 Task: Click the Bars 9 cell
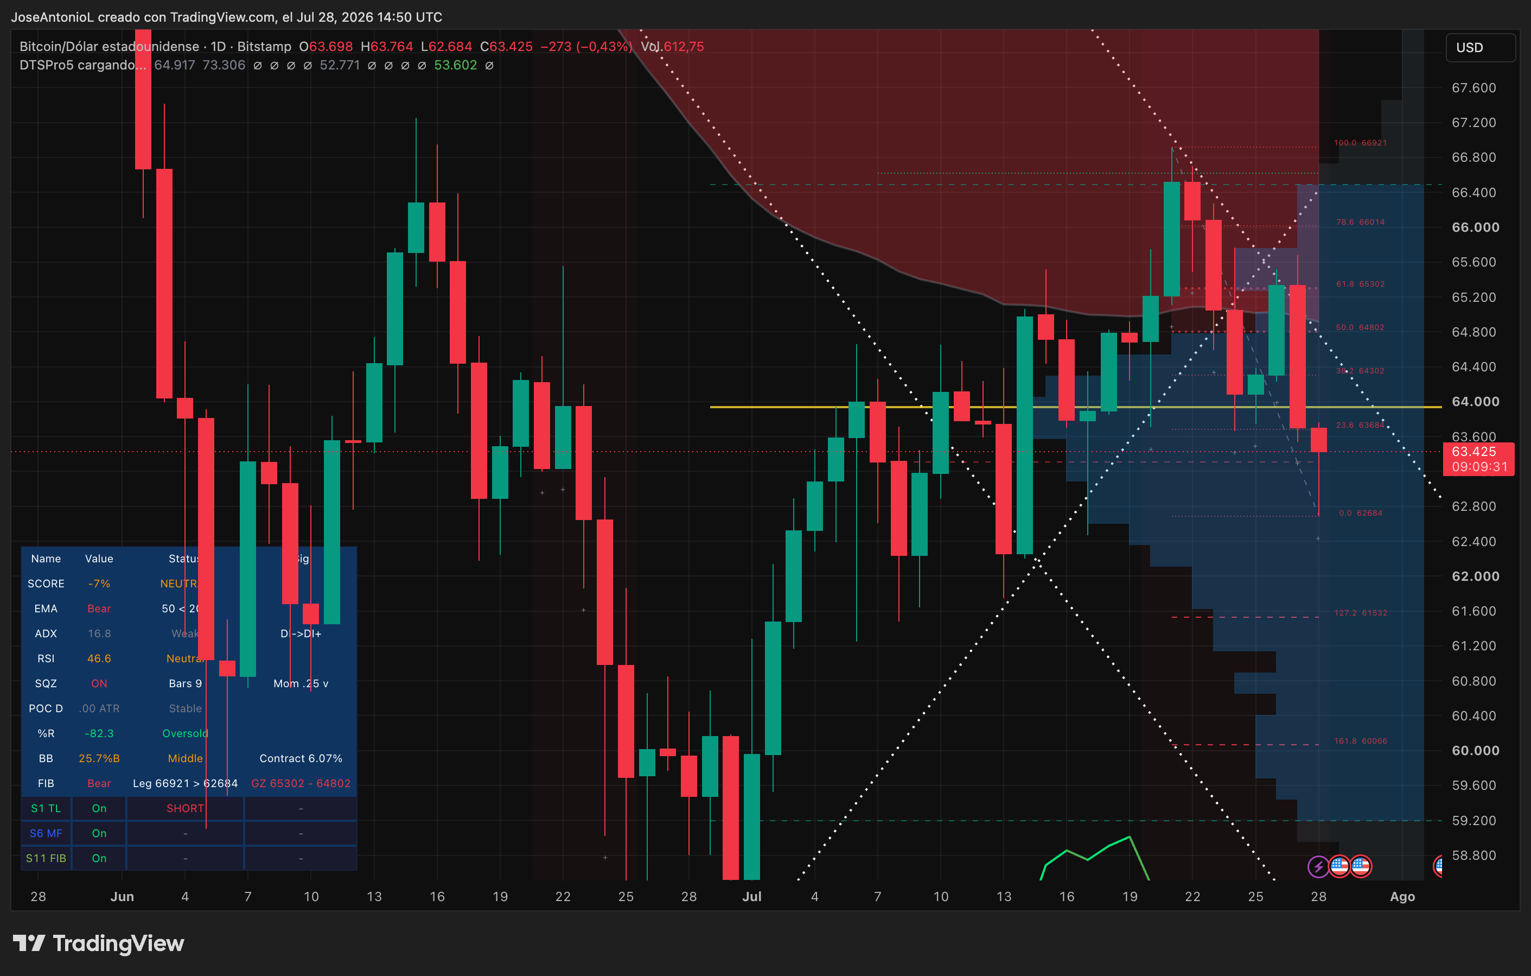[185, 683]
